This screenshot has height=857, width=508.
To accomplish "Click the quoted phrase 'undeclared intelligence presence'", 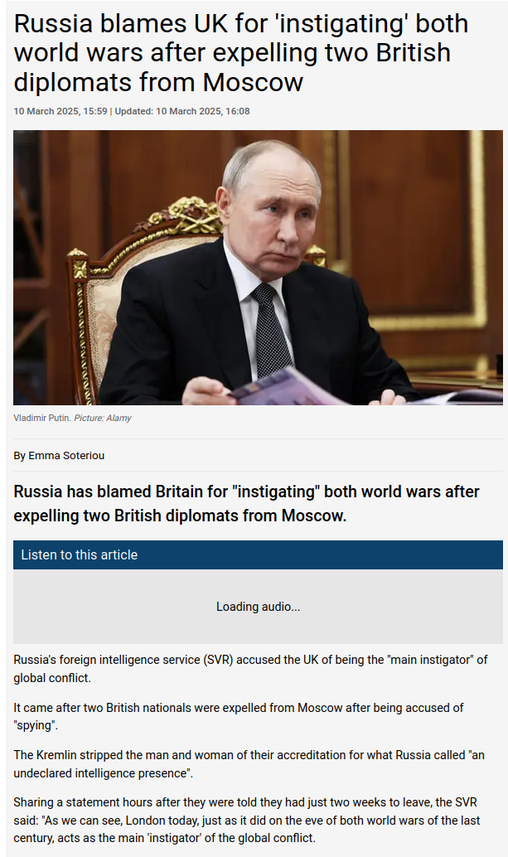I will (x=99, y=772).
